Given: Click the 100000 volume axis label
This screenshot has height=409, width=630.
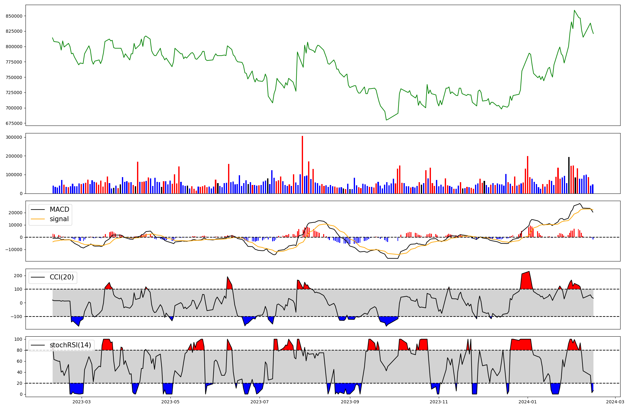Looking at the screenshot, I should tap(14, 175).
